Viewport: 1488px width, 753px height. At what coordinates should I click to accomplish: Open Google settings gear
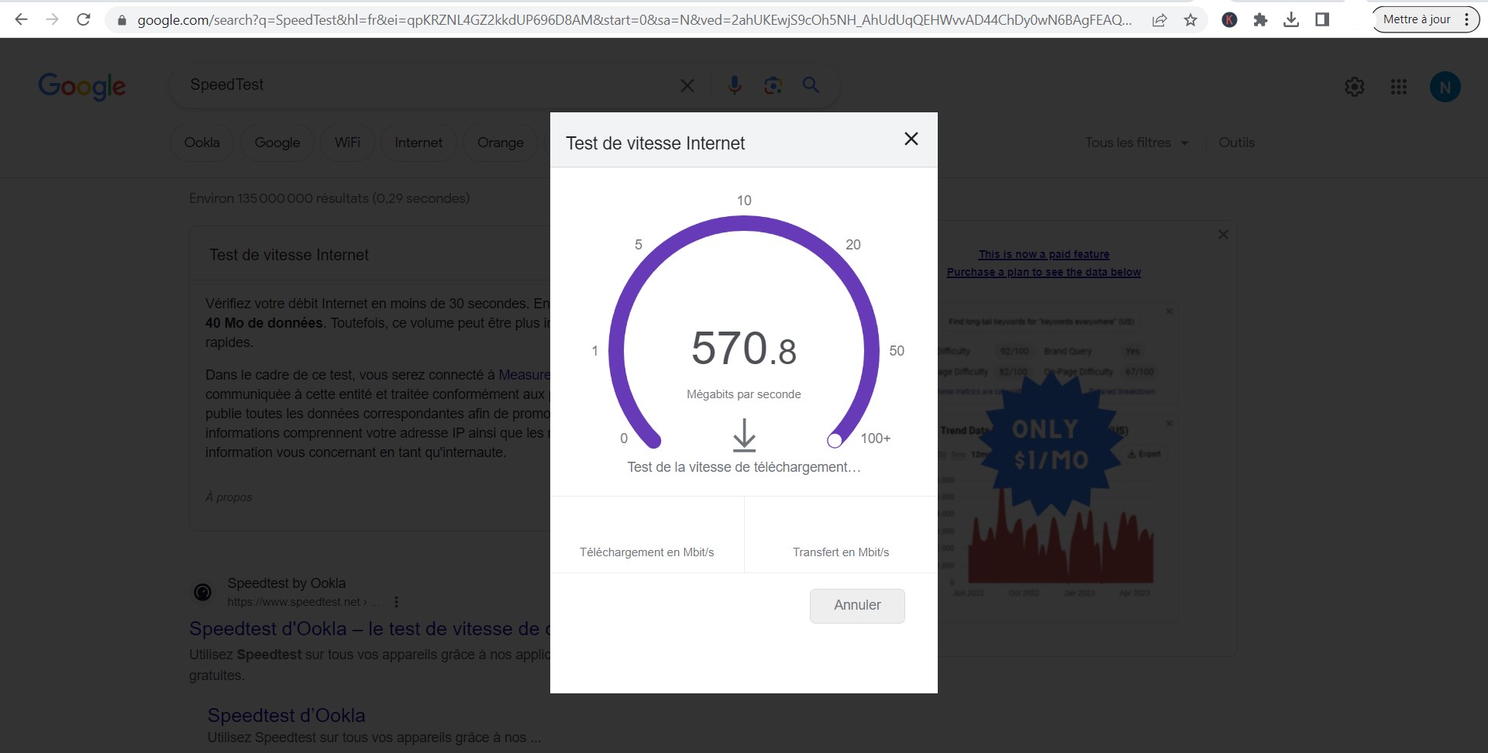pos(1354,87)
